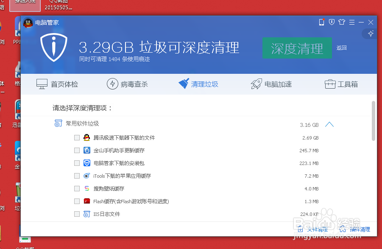Switch to 病毒查杀 tab
This screenshot has height=249, width=382.
(x=128, y=84)
